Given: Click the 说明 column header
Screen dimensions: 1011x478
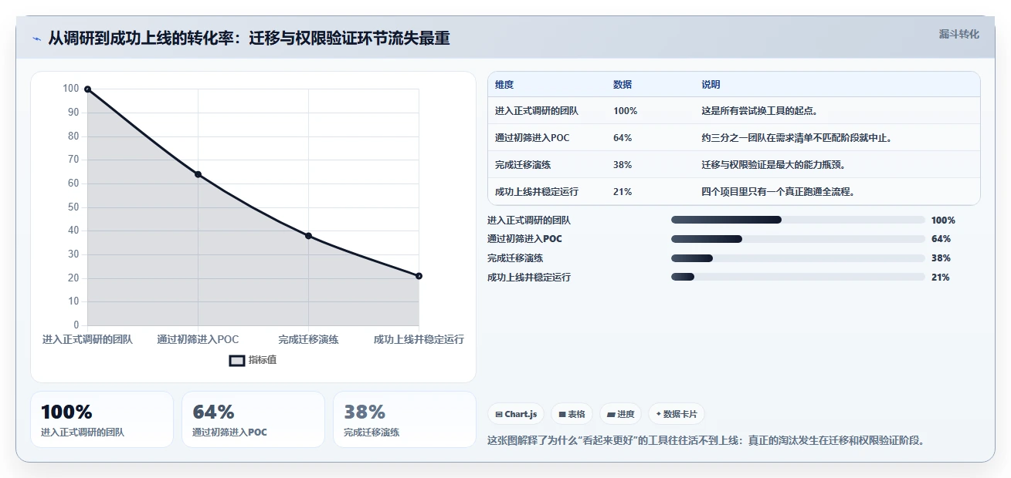Looking at the screenshot, I should click(x=711, y=85).
